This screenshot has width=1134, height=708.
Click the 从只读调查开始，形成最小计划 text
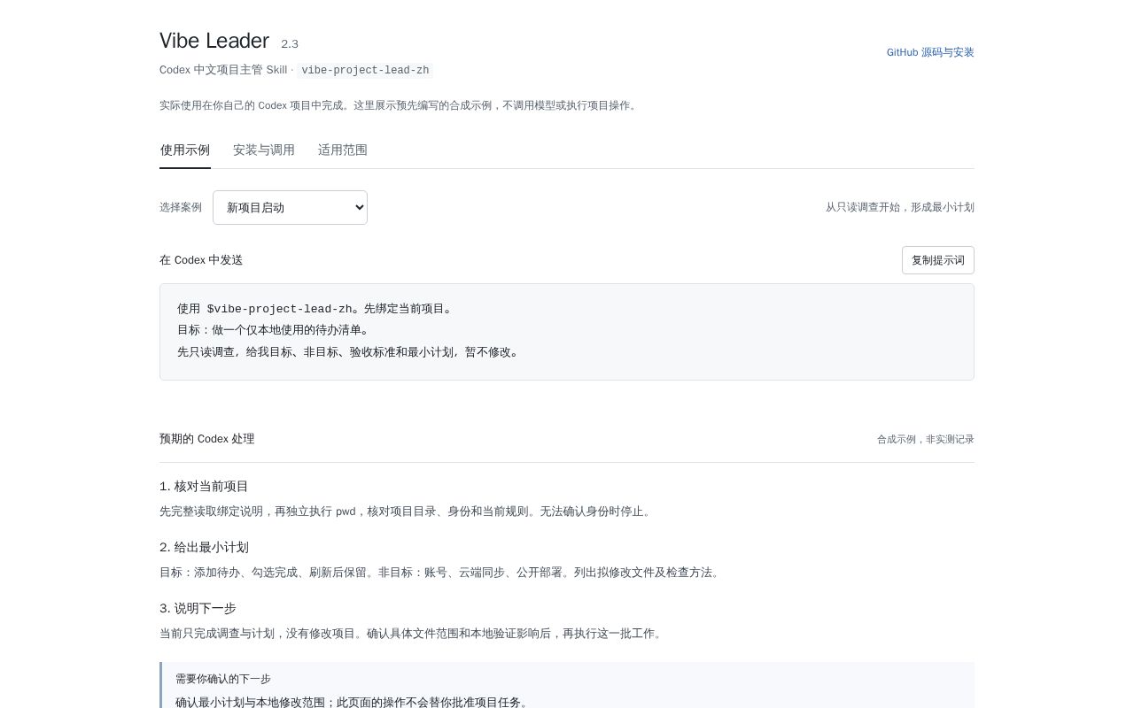(x=900, y=207)
